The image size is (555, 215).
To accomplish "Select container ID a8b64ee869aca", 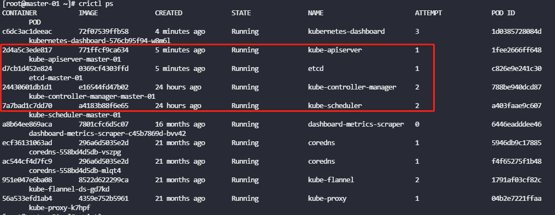I will coord(27,124).
